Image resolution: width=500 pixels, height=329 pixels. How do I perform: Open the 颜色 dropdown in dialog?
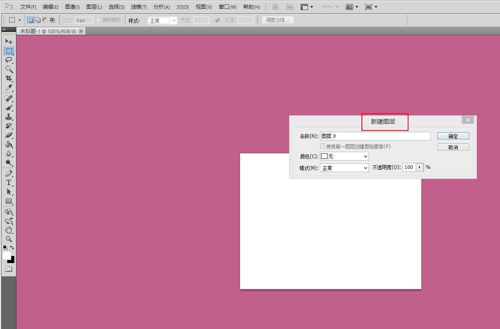tap(344, 157)
